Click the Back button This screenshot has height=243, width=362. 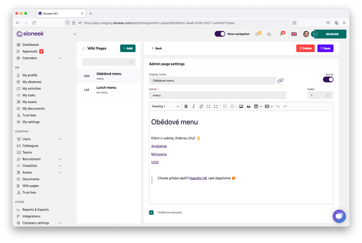click(157, 48)
